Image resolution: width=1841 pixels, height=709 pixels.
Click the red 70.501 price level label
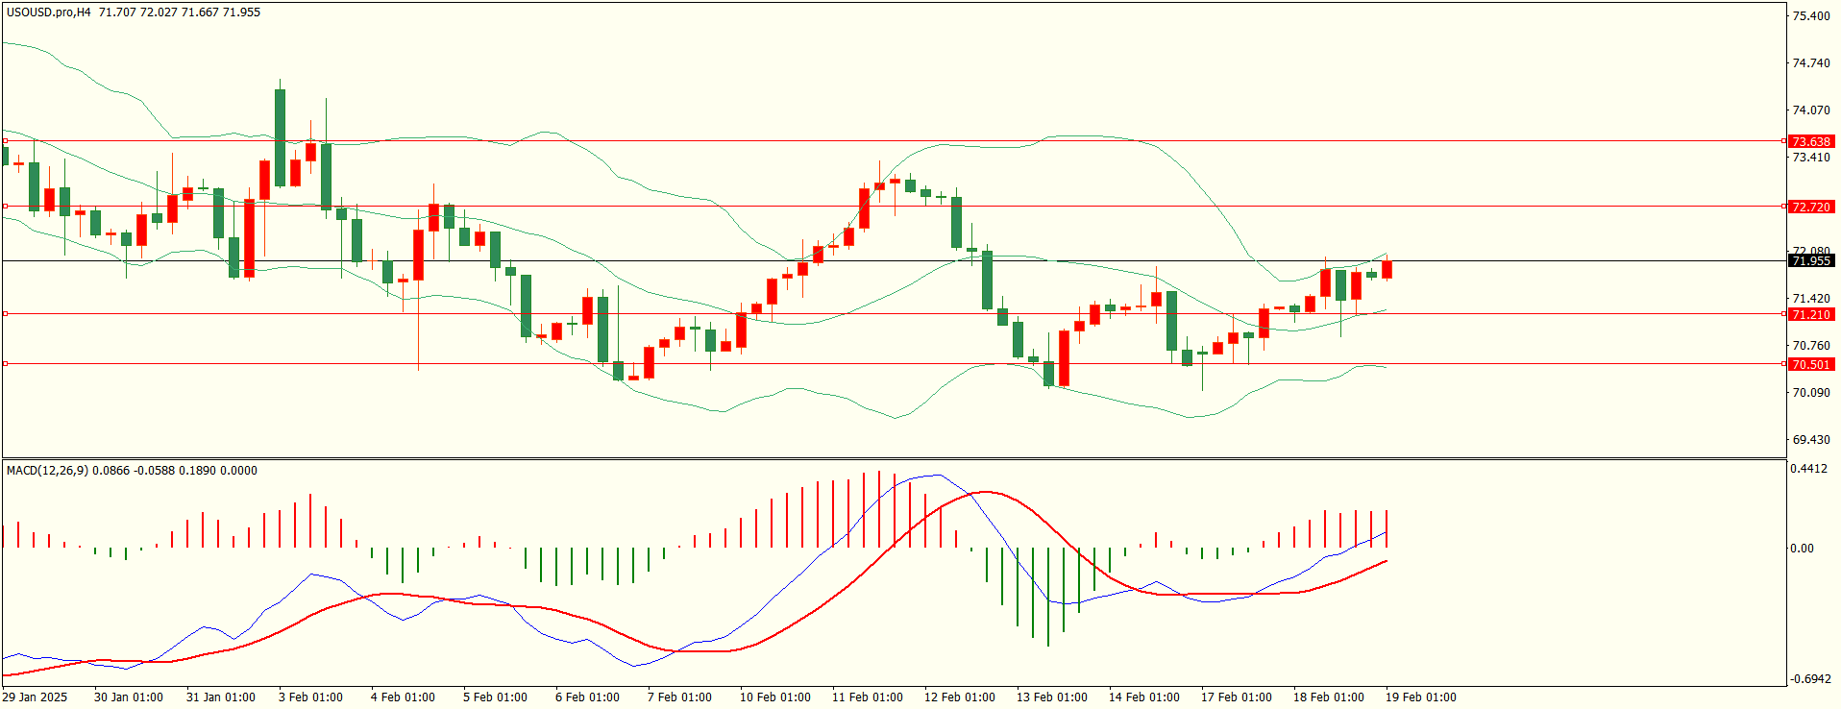pyautogui.click(x=1811, y=364)
